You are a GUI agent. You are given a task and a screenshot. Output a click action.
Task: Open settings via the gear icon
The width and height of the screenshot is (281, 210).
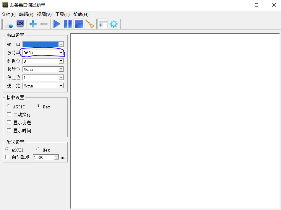[114, 24]
